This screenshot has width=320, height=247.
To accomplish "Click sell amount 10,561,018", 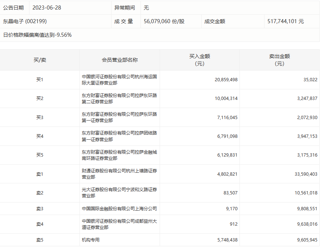I will click(306, 193).
